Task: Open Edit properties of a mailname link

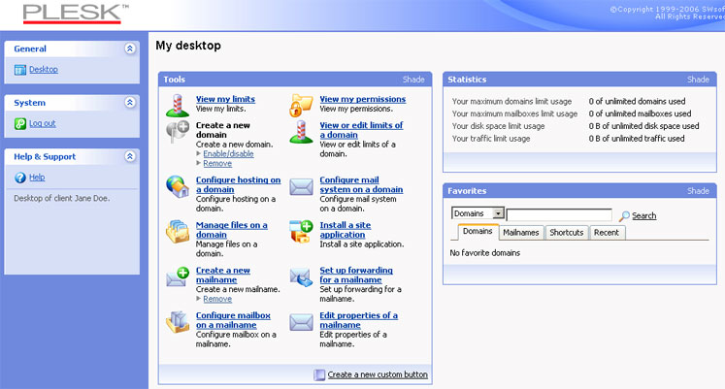Action: click(x=358, y=320)
